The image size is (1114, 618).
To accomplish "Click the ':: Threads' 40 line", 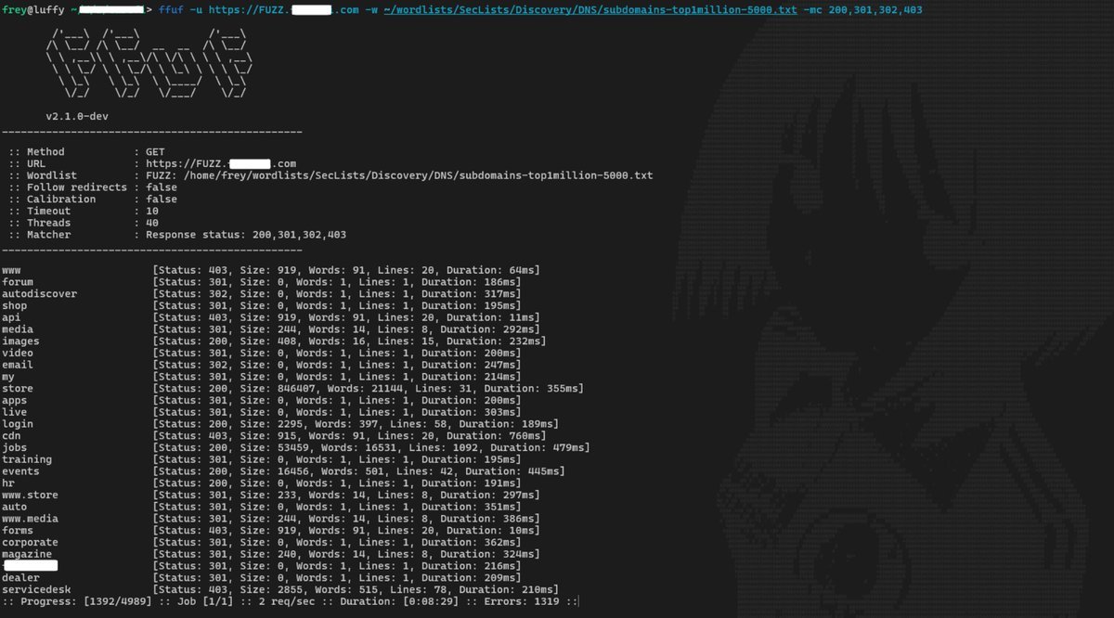I will coord(84,223).
